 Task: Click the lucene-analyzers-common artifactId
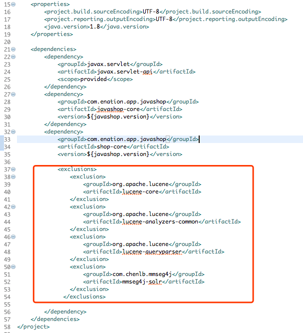tap(160, 221)
